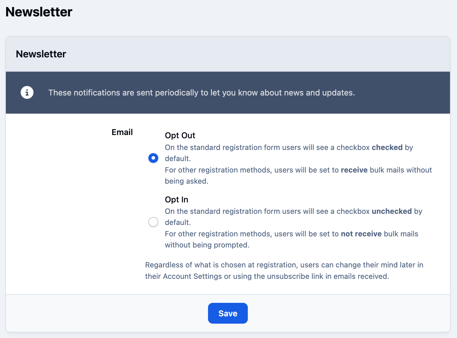Click the bold word 'checked' in the Opt Out description
Screen dimensions: 457x338
387,147
